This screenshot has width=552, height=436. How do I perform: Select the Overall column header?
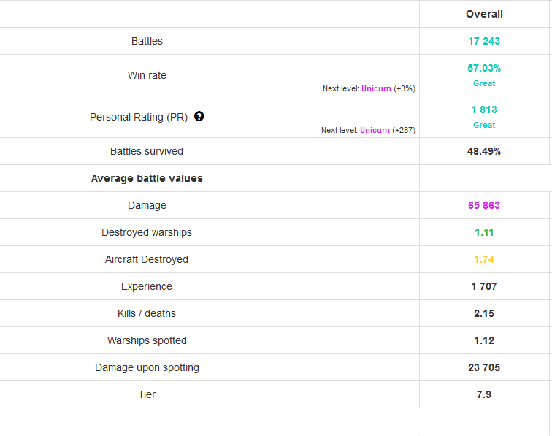coord(484,14)
